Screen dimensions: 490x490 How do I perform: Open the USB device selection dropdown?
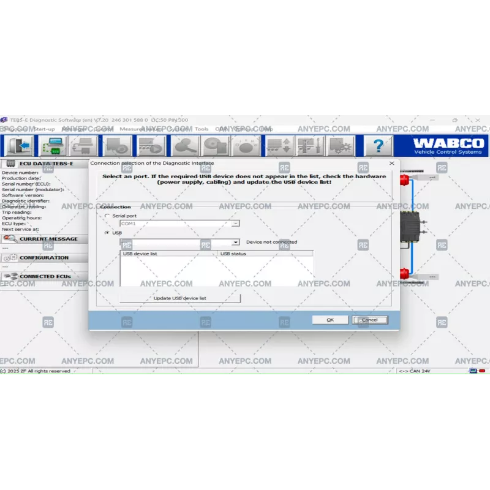point(236,243)
